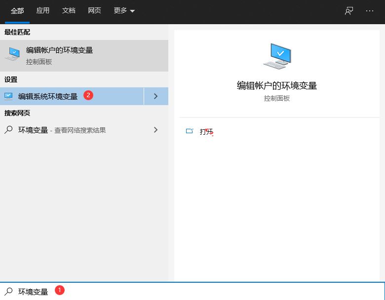Screen dimensions: 385x300
Task: Focus the search input containing 环境变量
Action: click(192, 292)
